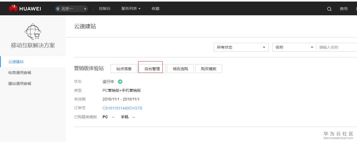Open the 所有状态 filter dropdown
Screen dimensions: 357x142
[241, 47]
